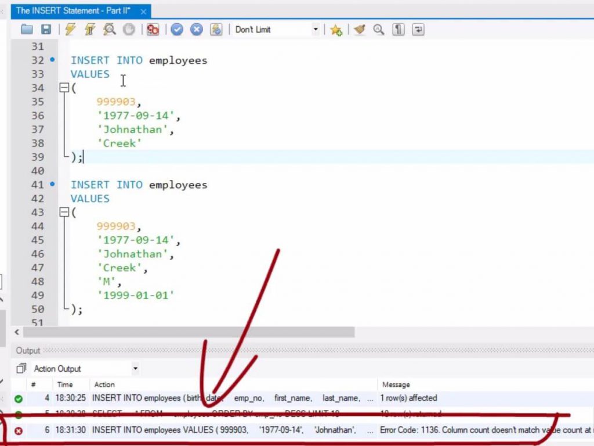Screen dimensions: 594x446
Task: Click the green success icon on row 4
Action: pyautogui.click(x=18, y=398)
